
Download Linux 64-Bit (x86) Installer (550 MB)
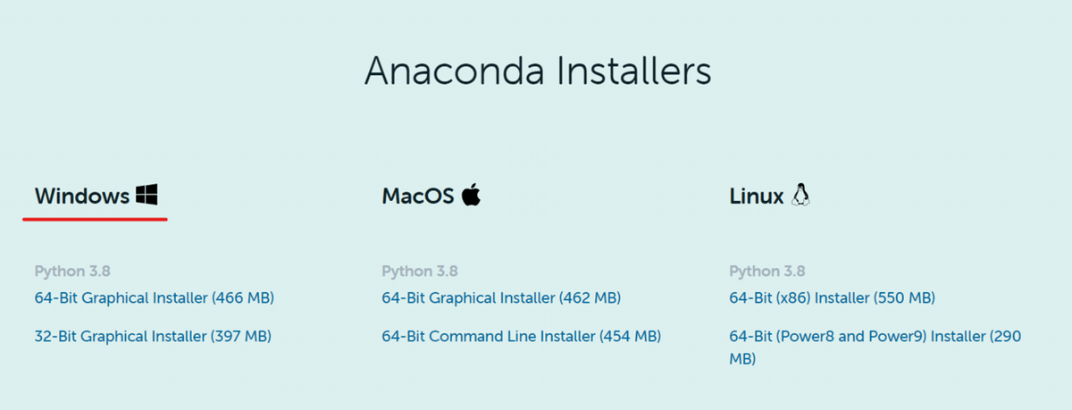(832, 297)
